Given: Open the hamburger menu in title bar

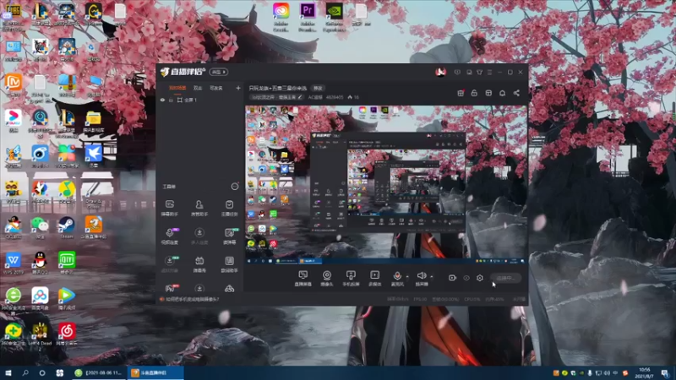Looking at the screenshot, I should (x=490, y=73).
